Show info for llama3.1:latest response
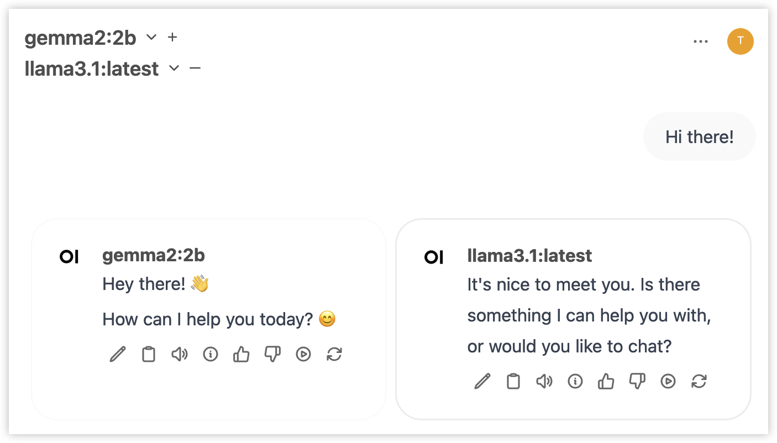The height and width of the screenshot is (443, 777). (x=575, y=381)
